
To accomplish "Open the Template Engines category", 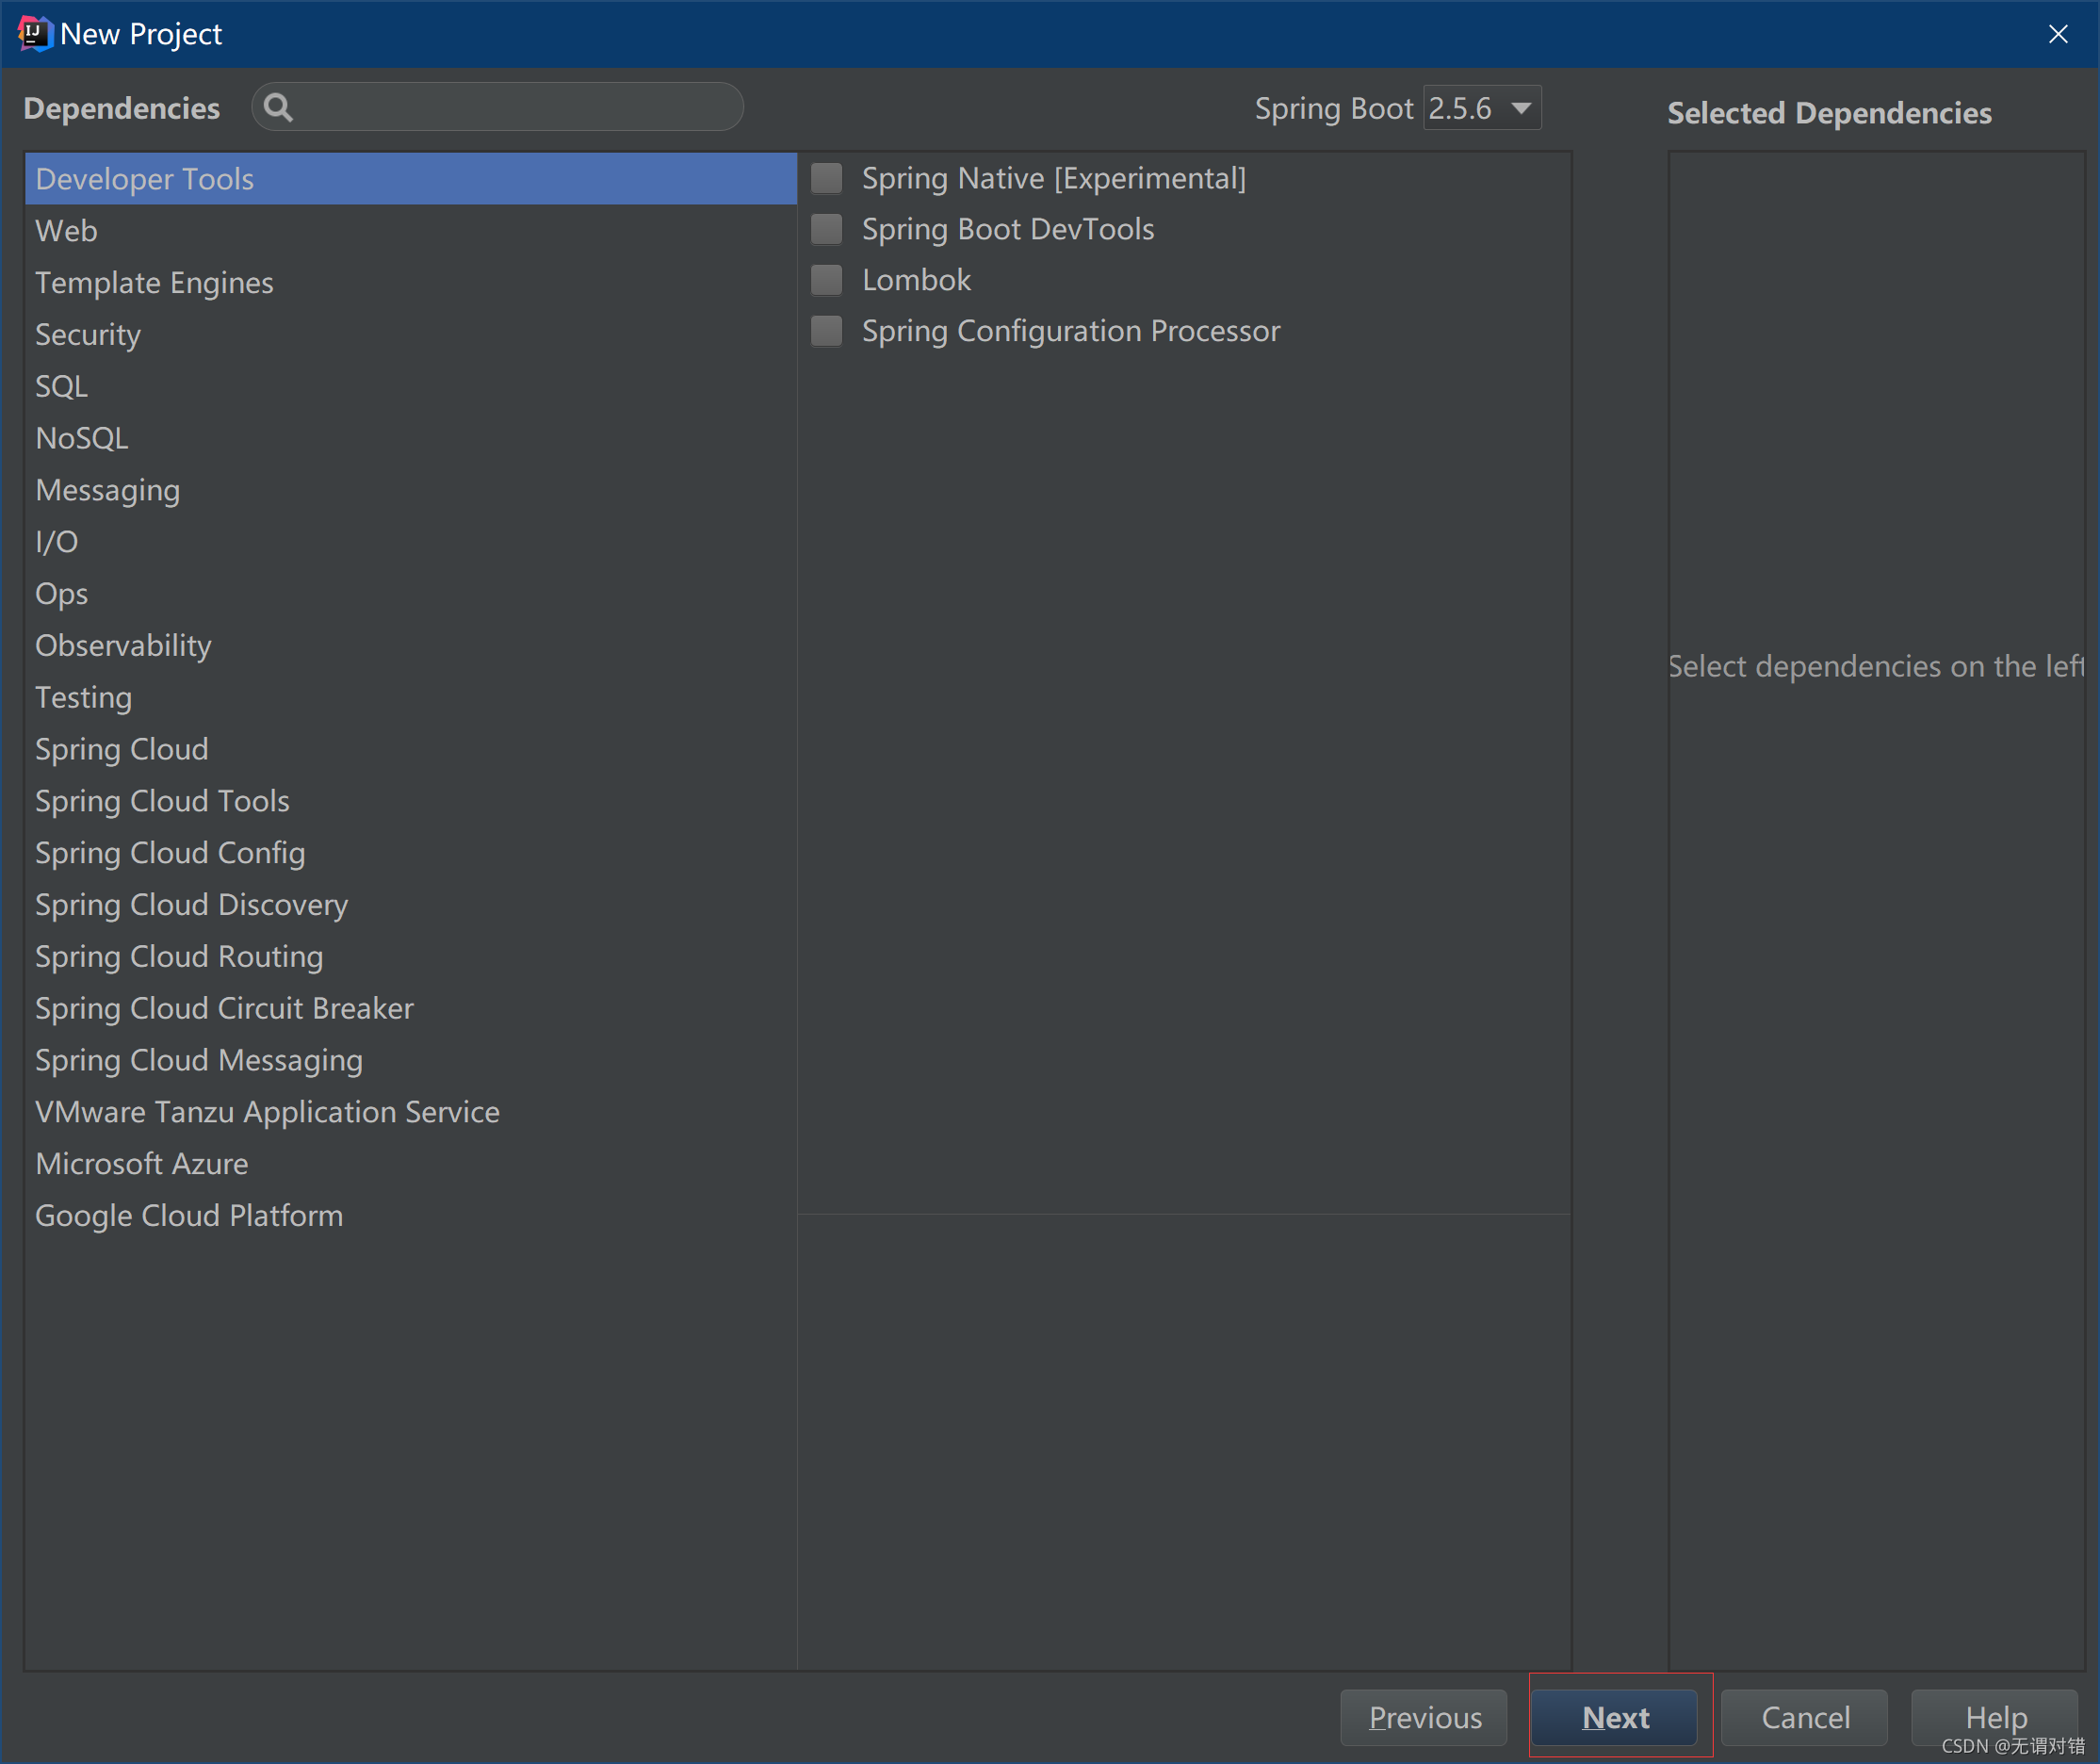I will [x=411, y=283].
